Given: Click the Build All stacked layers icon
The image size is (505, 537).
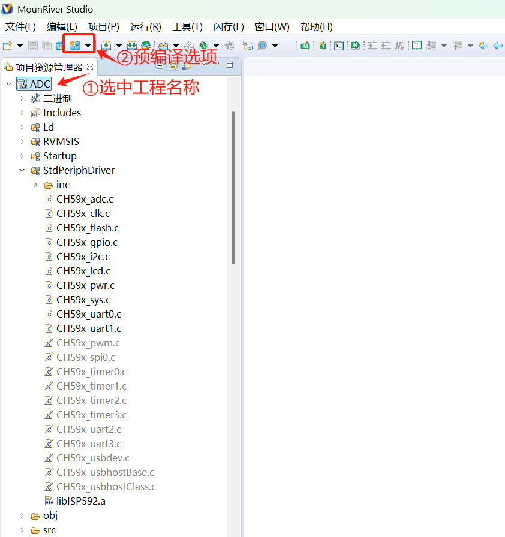Looking at the screenshot, I should pyautogui.click(x=146, y=46).
